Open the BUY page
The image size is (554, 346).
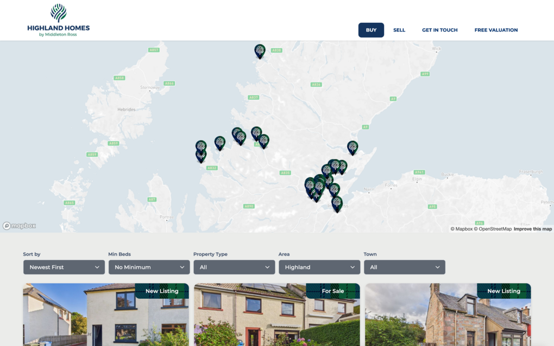[371, 30]
